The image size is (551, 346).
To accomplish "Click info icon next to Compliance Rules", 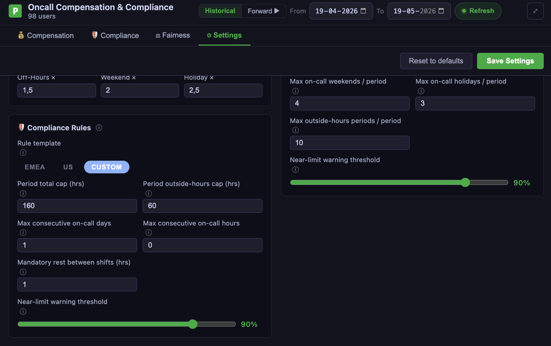I will (x=99, y=127).
